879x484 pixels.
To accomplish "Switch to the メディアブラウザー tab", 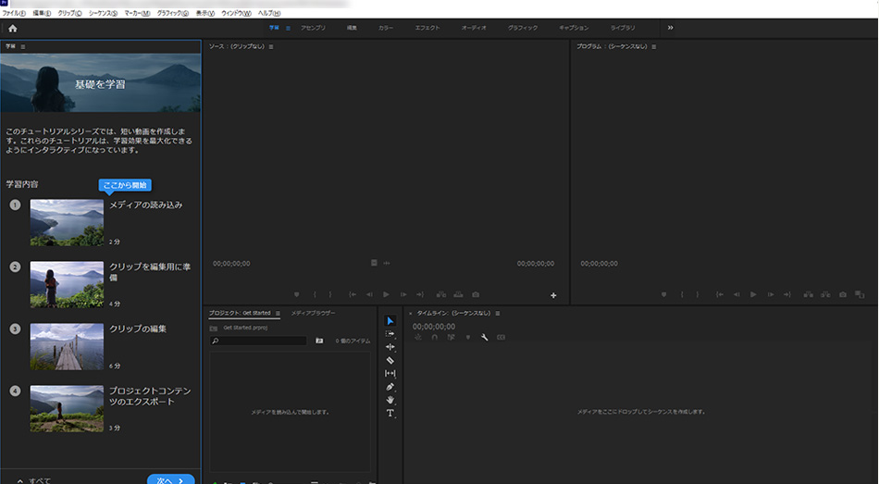I will (x=313, y=313).
